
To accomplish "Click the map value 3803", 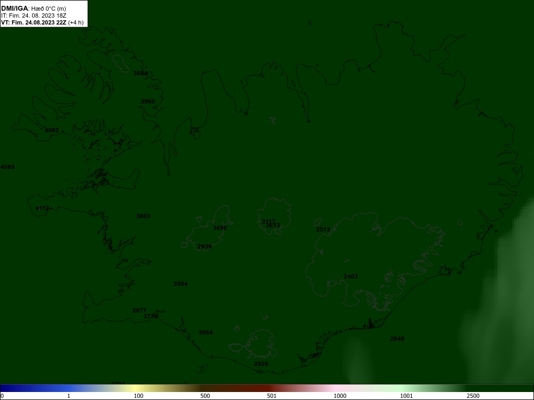I will (143, 216).
